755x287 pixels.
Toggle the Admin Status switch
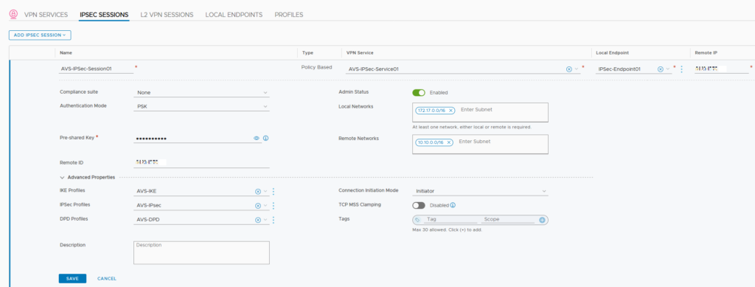point(419,92)
